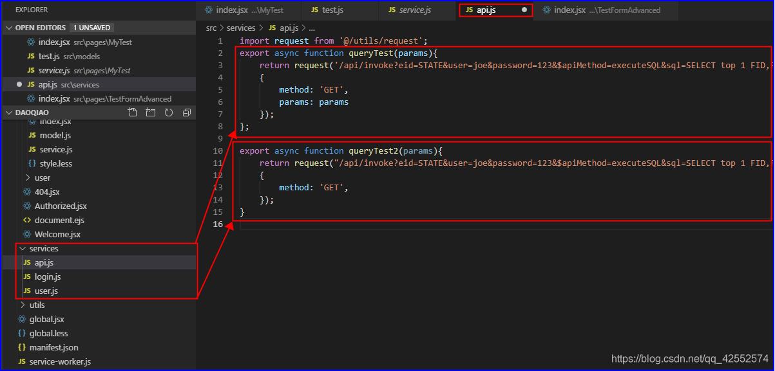Open index.jsx TestFormAdvanced in open editors
Screen dimensions: 775x371
point(98,99)
